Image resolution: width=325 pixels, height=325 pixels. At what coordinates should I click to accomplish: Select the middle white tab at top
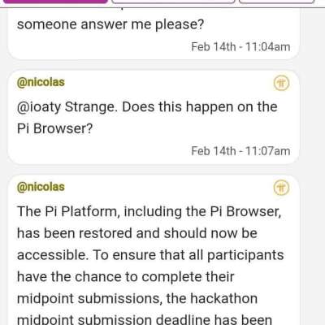tap(173, 2)
